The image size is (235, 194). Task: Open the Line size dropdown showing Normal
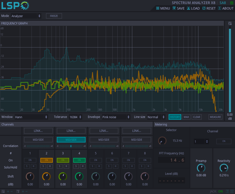(156, 117)
